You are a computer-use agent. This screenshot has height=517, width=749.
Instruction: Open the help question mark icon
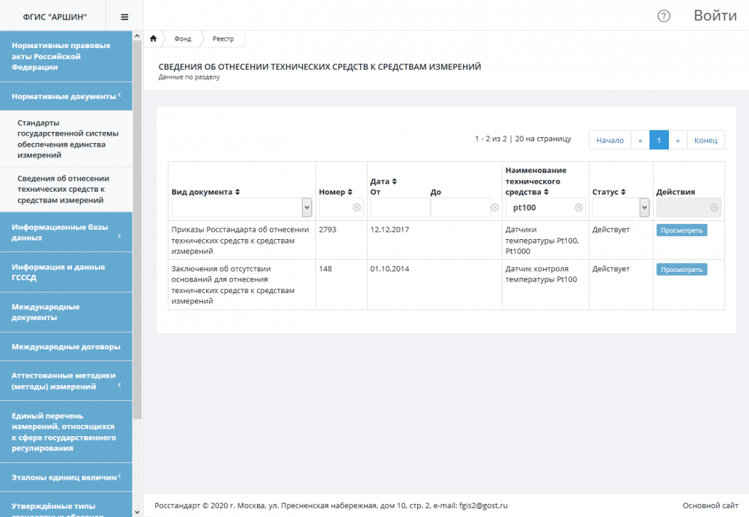click(664, 16)
